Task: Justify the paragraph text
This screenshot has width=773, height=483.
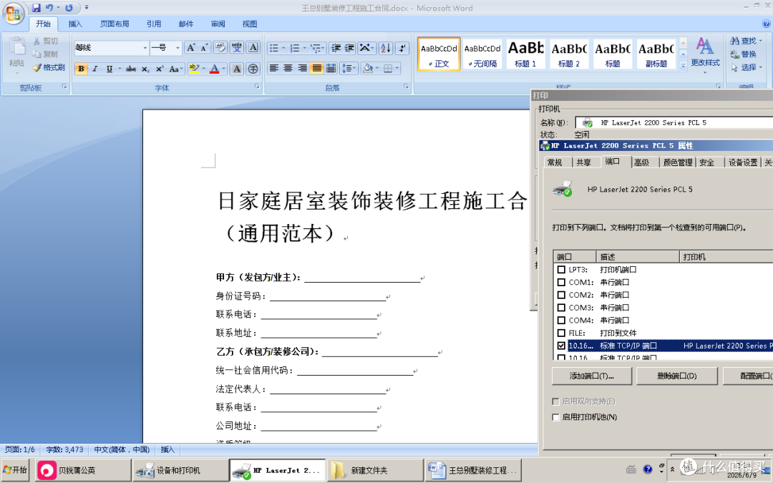Action: (316, 69)
